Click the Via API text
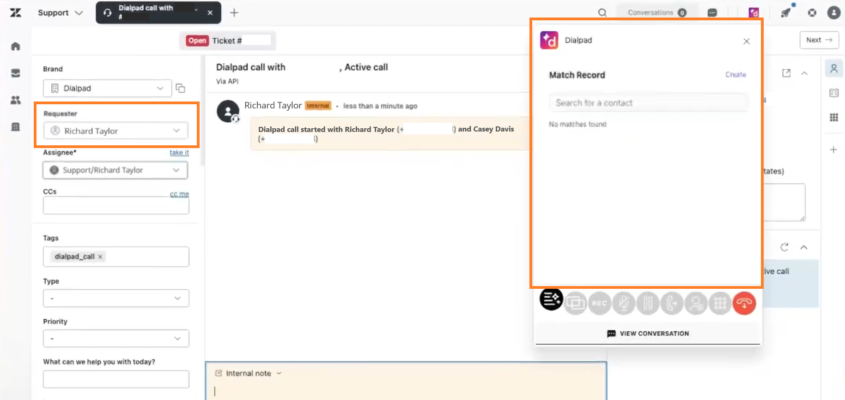Screen dimensions: 845x400 pyautogui.click(x=227, y=81)
